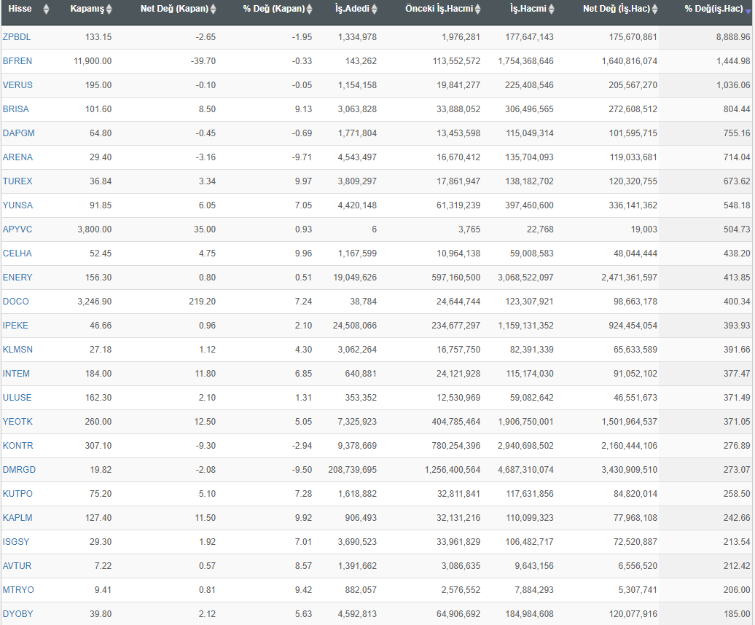The width and height of the screenshot is (755, 625).
Task: Select BRISA closing price 101.60
Action: (x=98, y=109)
